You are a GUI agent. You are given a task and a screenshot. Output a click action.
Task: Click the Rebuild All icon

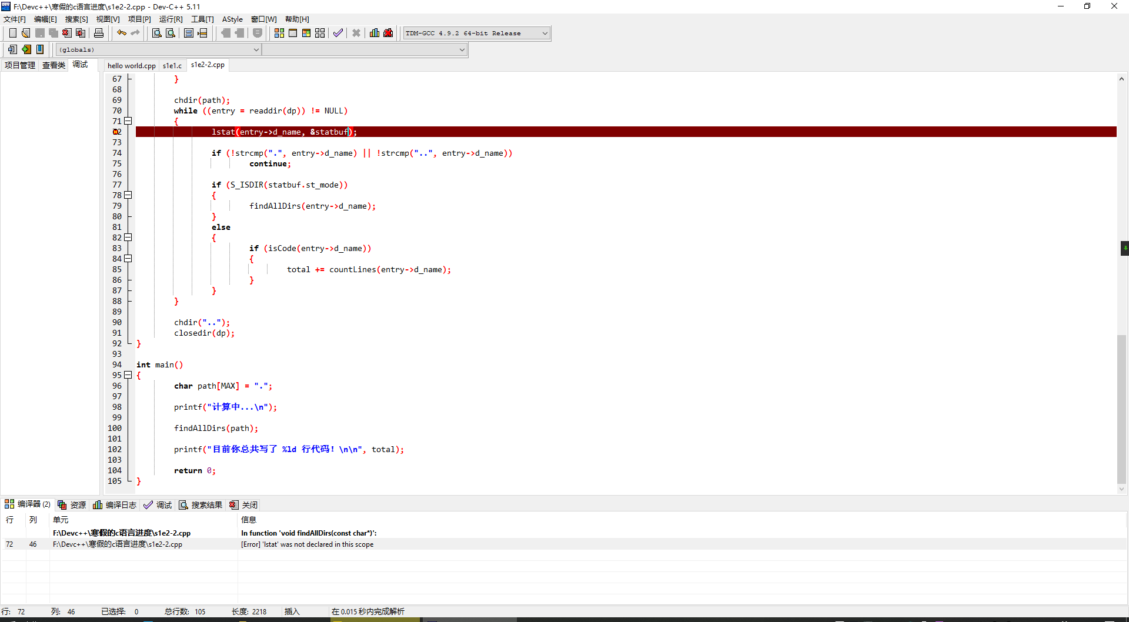click(x=320, y=33)
